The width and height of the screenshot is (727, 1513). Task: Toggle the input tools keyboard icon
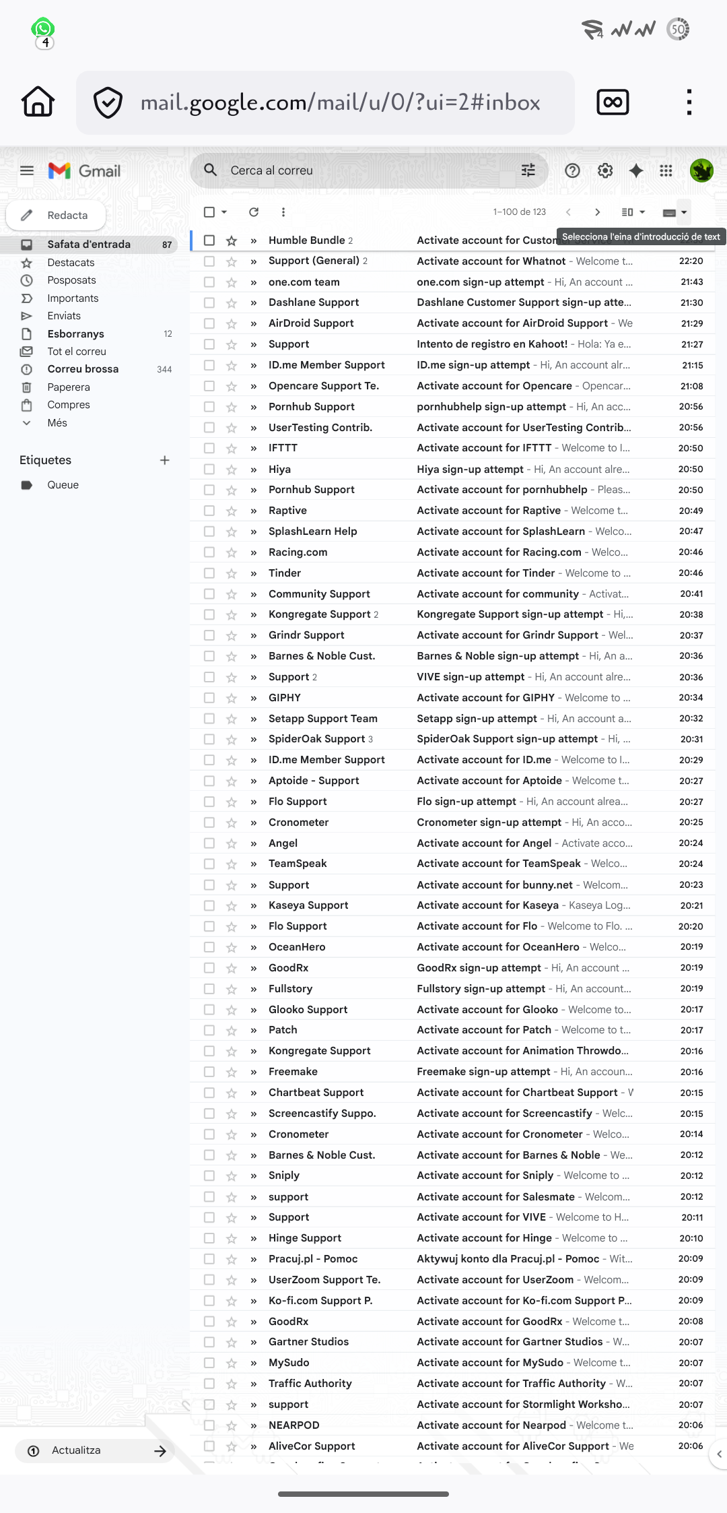pos(668,212)
